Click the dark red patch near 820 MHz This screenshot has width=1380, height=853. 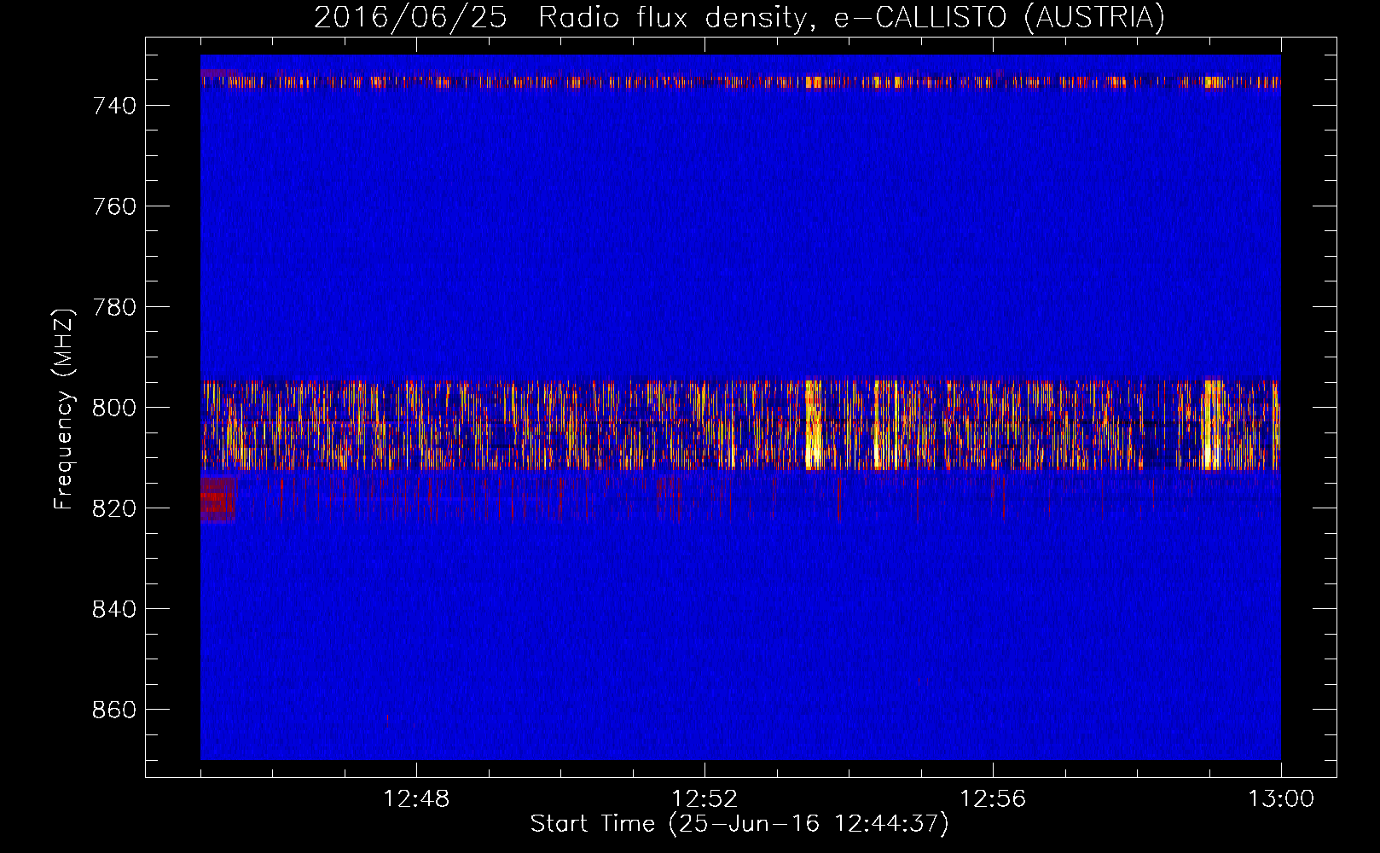coord(217,499)
